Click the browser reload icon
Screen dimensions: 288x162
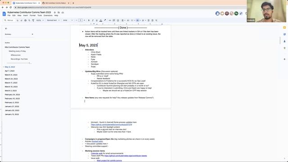10,7
